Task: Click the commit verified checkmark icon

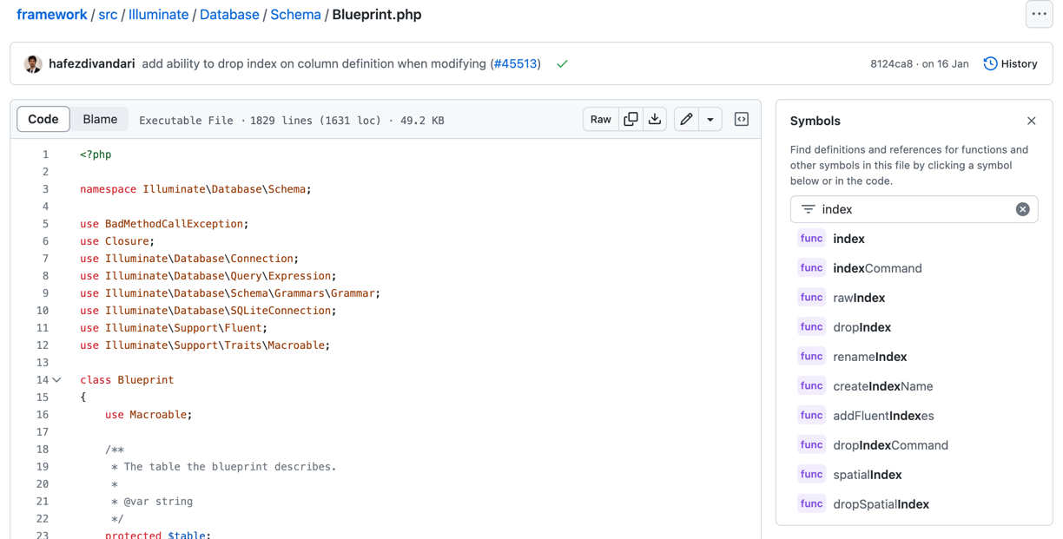Action: (x=561, y=63)
